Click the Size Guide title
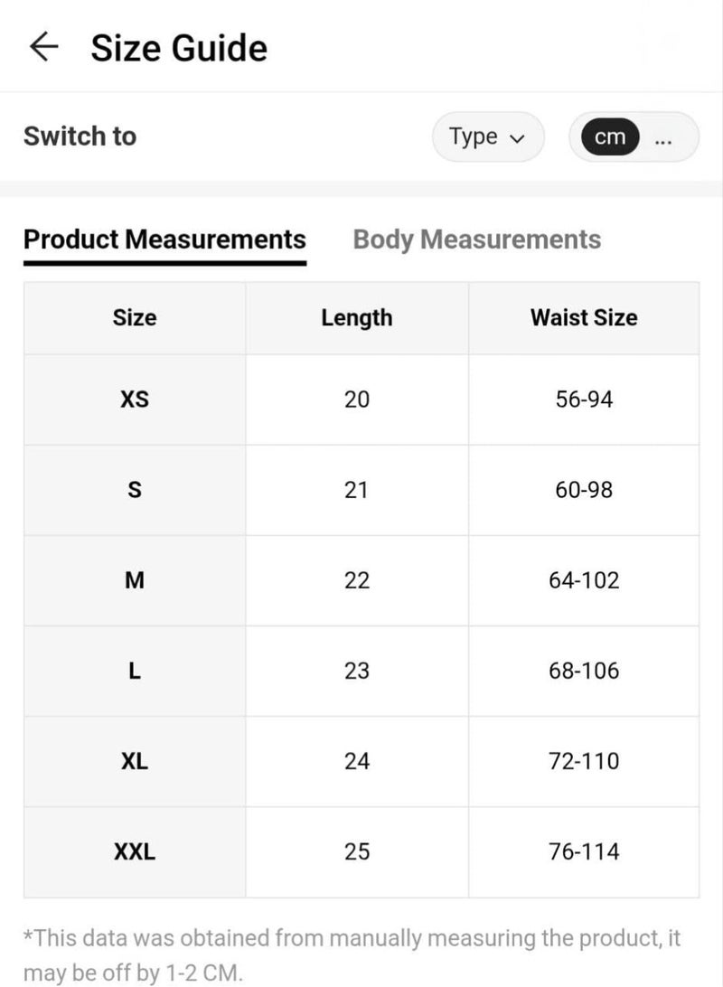Viewport: 723px width, 987px height. coord(177,47)
